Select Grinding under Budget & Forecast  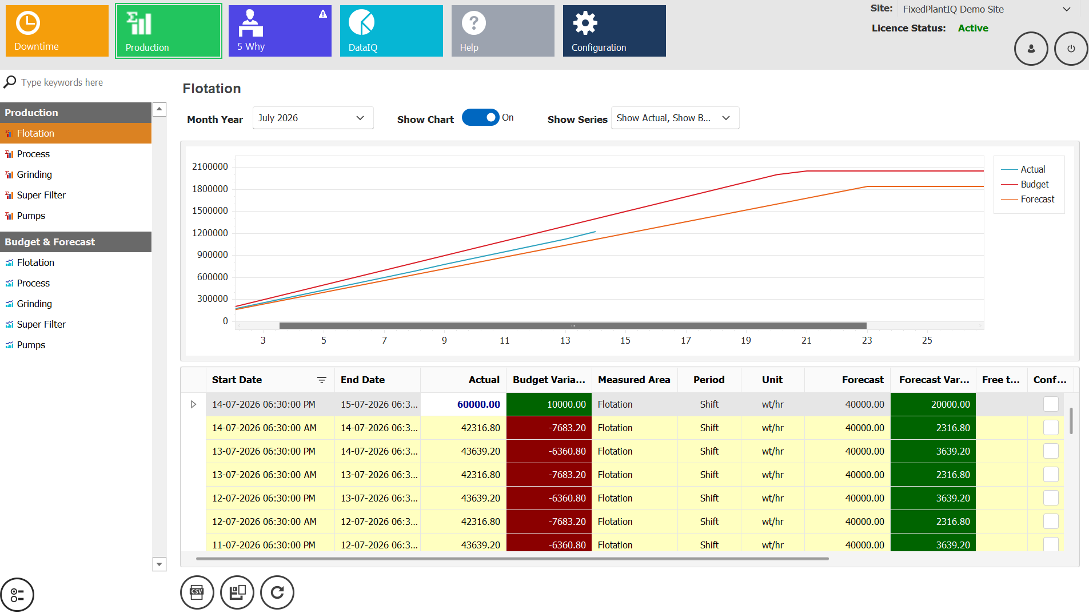[75, 304]
